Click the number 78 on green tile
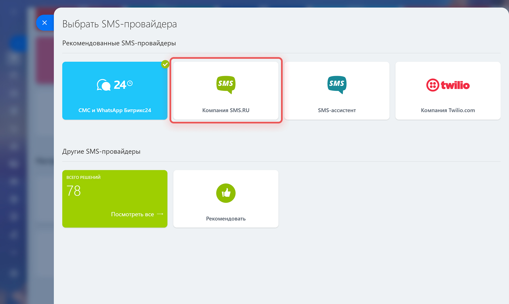Viewport: 509px width, 304px height. pyautogui.click(x=73, y=191)
